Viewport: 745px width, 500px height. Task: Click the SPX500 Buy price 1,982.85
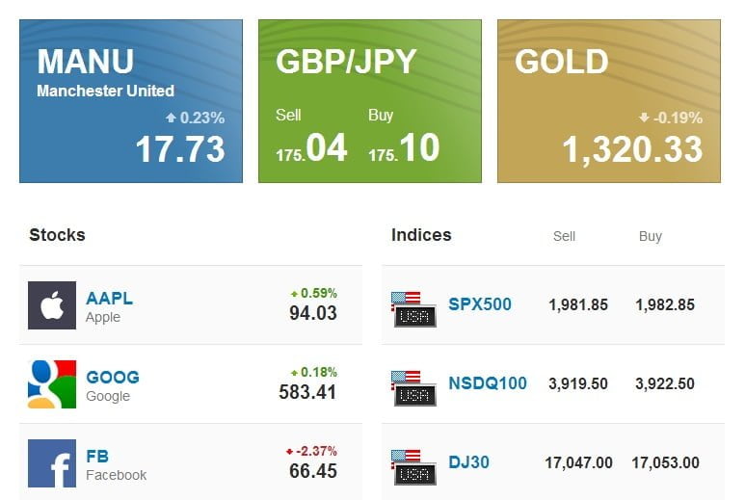[665, 304]
